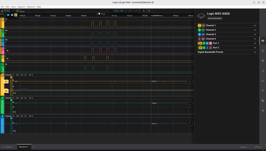Screen dimensions: 266x151
Task: Toggle the Channel 1 digital 1D badge
Action: click(x=203, y=26)
